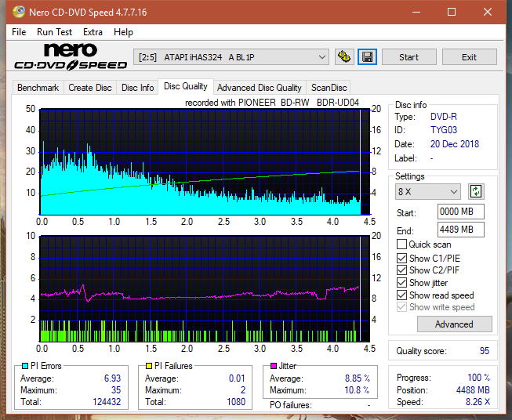Click the Speed value 8.26 X

coord(478,402)
